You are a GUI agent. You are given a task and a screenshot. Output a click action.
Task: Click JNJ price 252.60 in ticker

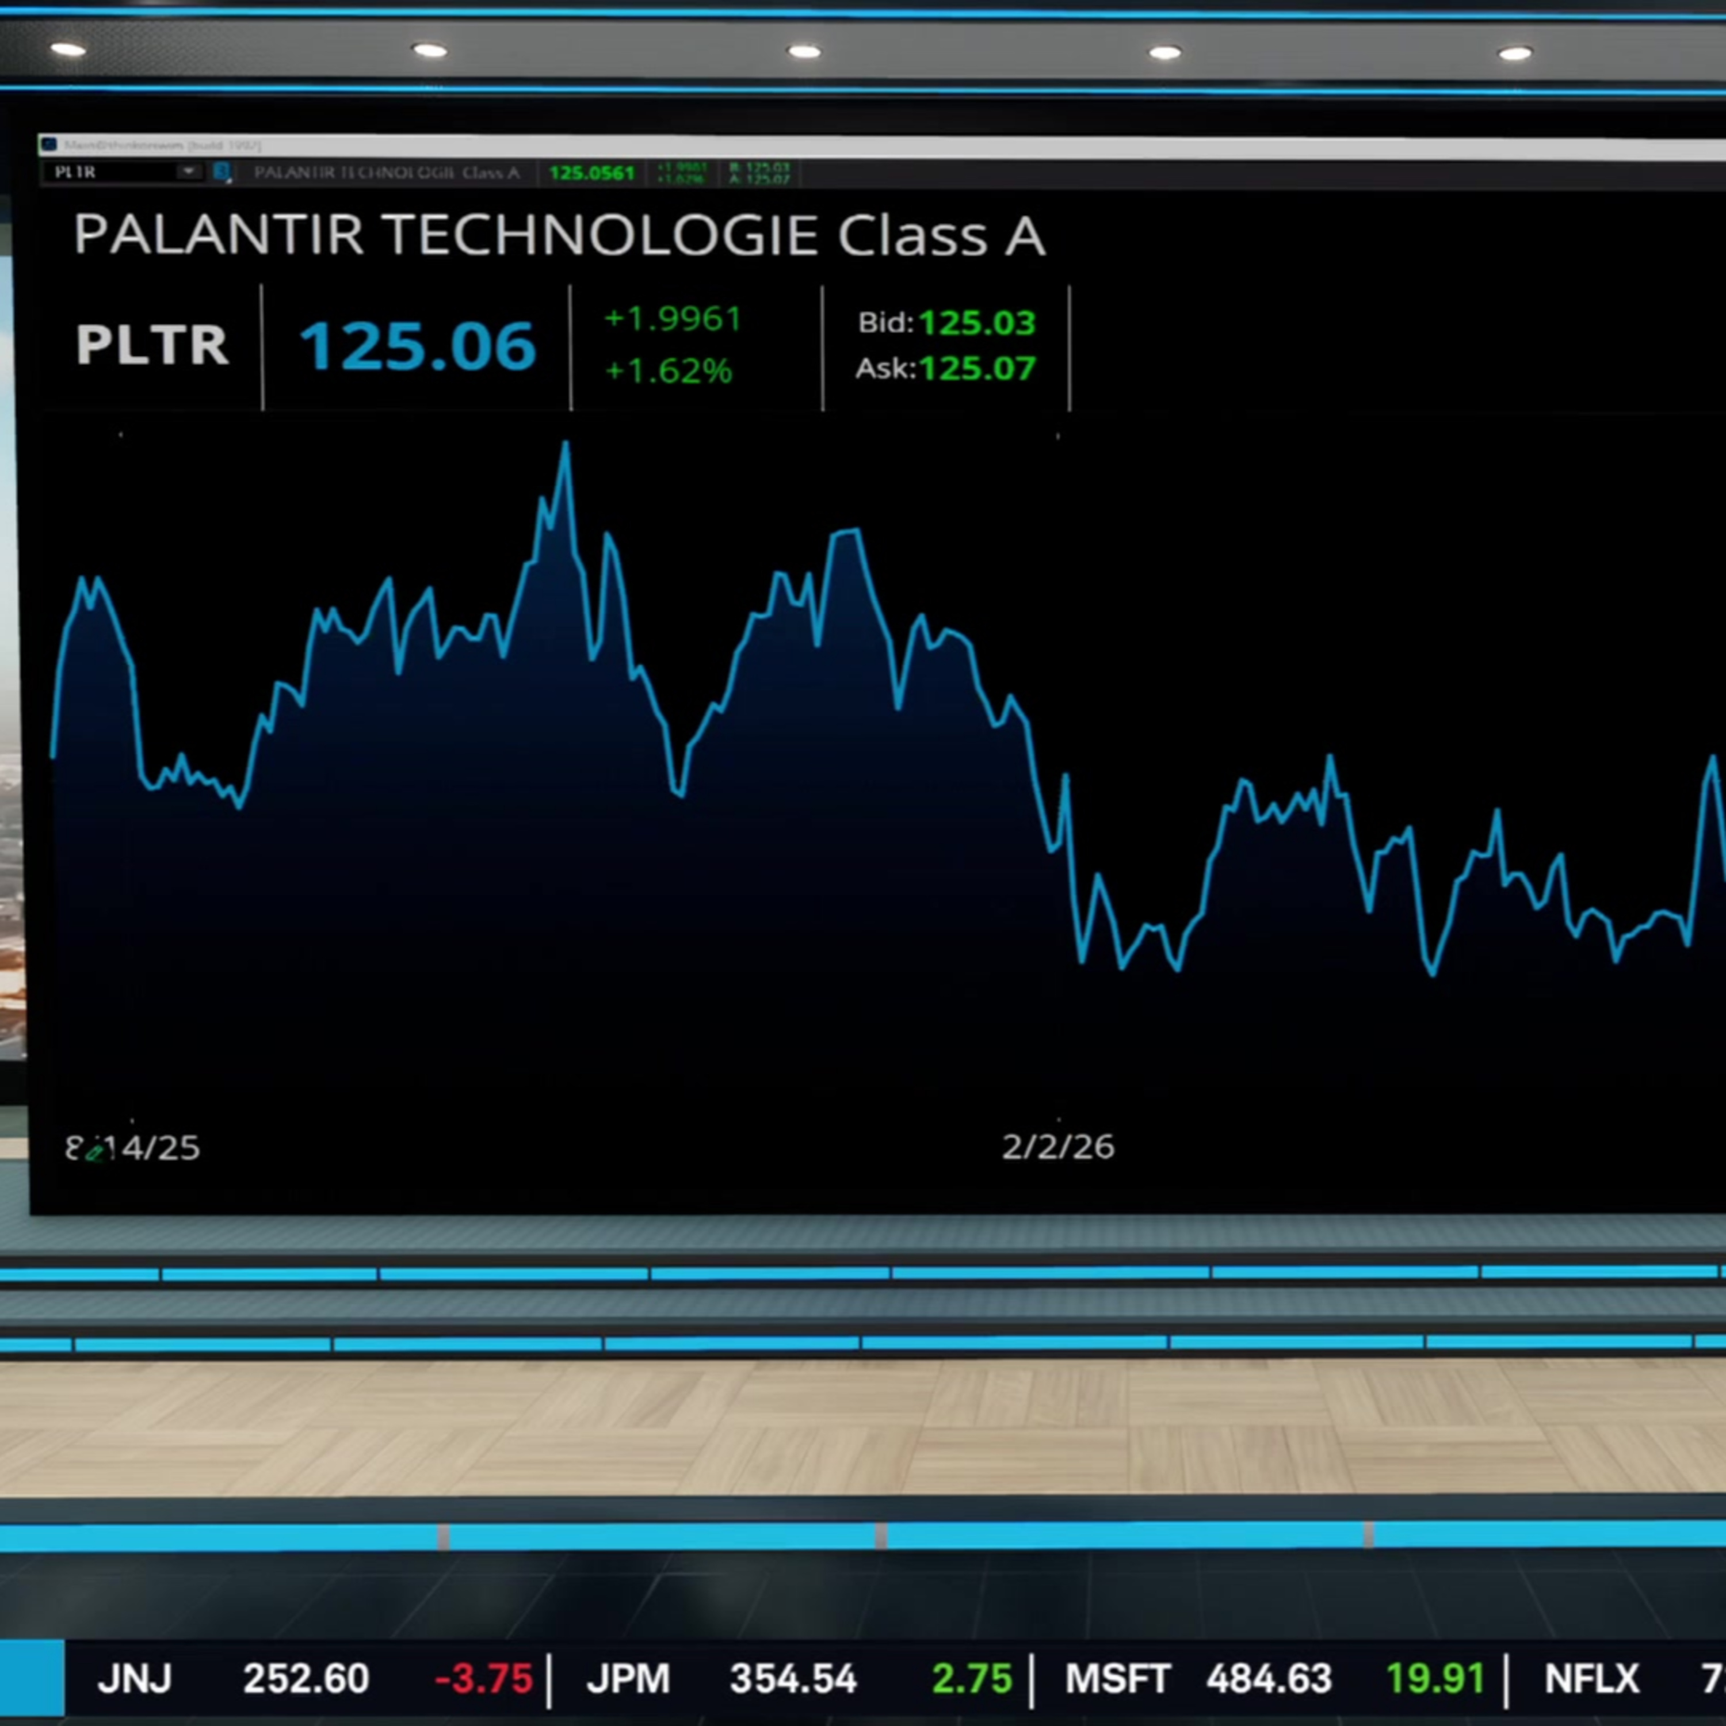point(306,1679)
